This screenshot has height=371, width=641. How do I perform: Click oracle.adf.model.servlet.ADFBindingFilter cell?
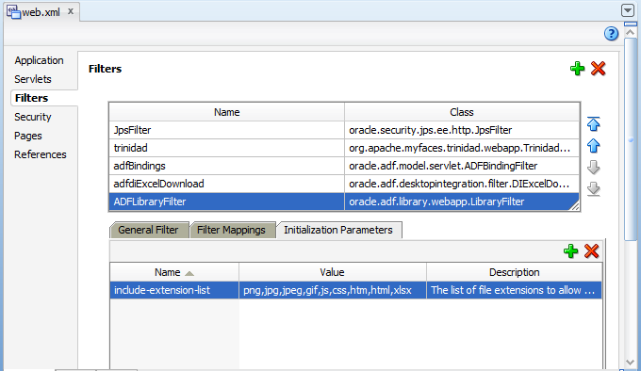(x=462, y=166)
